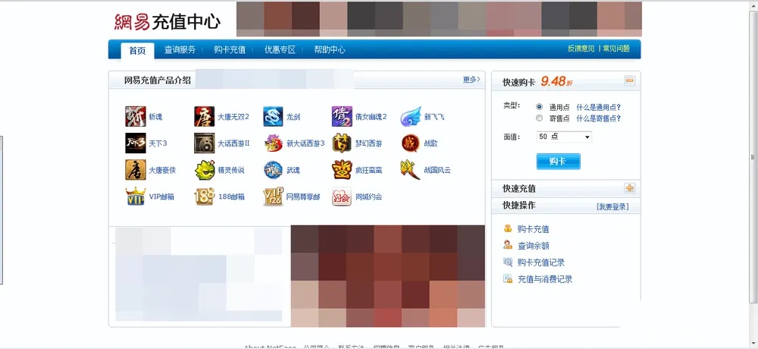Click the 斩魂 text link

point(155,117)
